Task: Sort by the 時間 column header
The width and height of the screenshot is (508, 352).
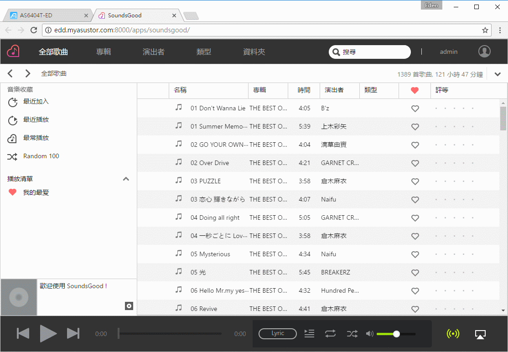Action: pyautogui.click(x=304, y=90)
